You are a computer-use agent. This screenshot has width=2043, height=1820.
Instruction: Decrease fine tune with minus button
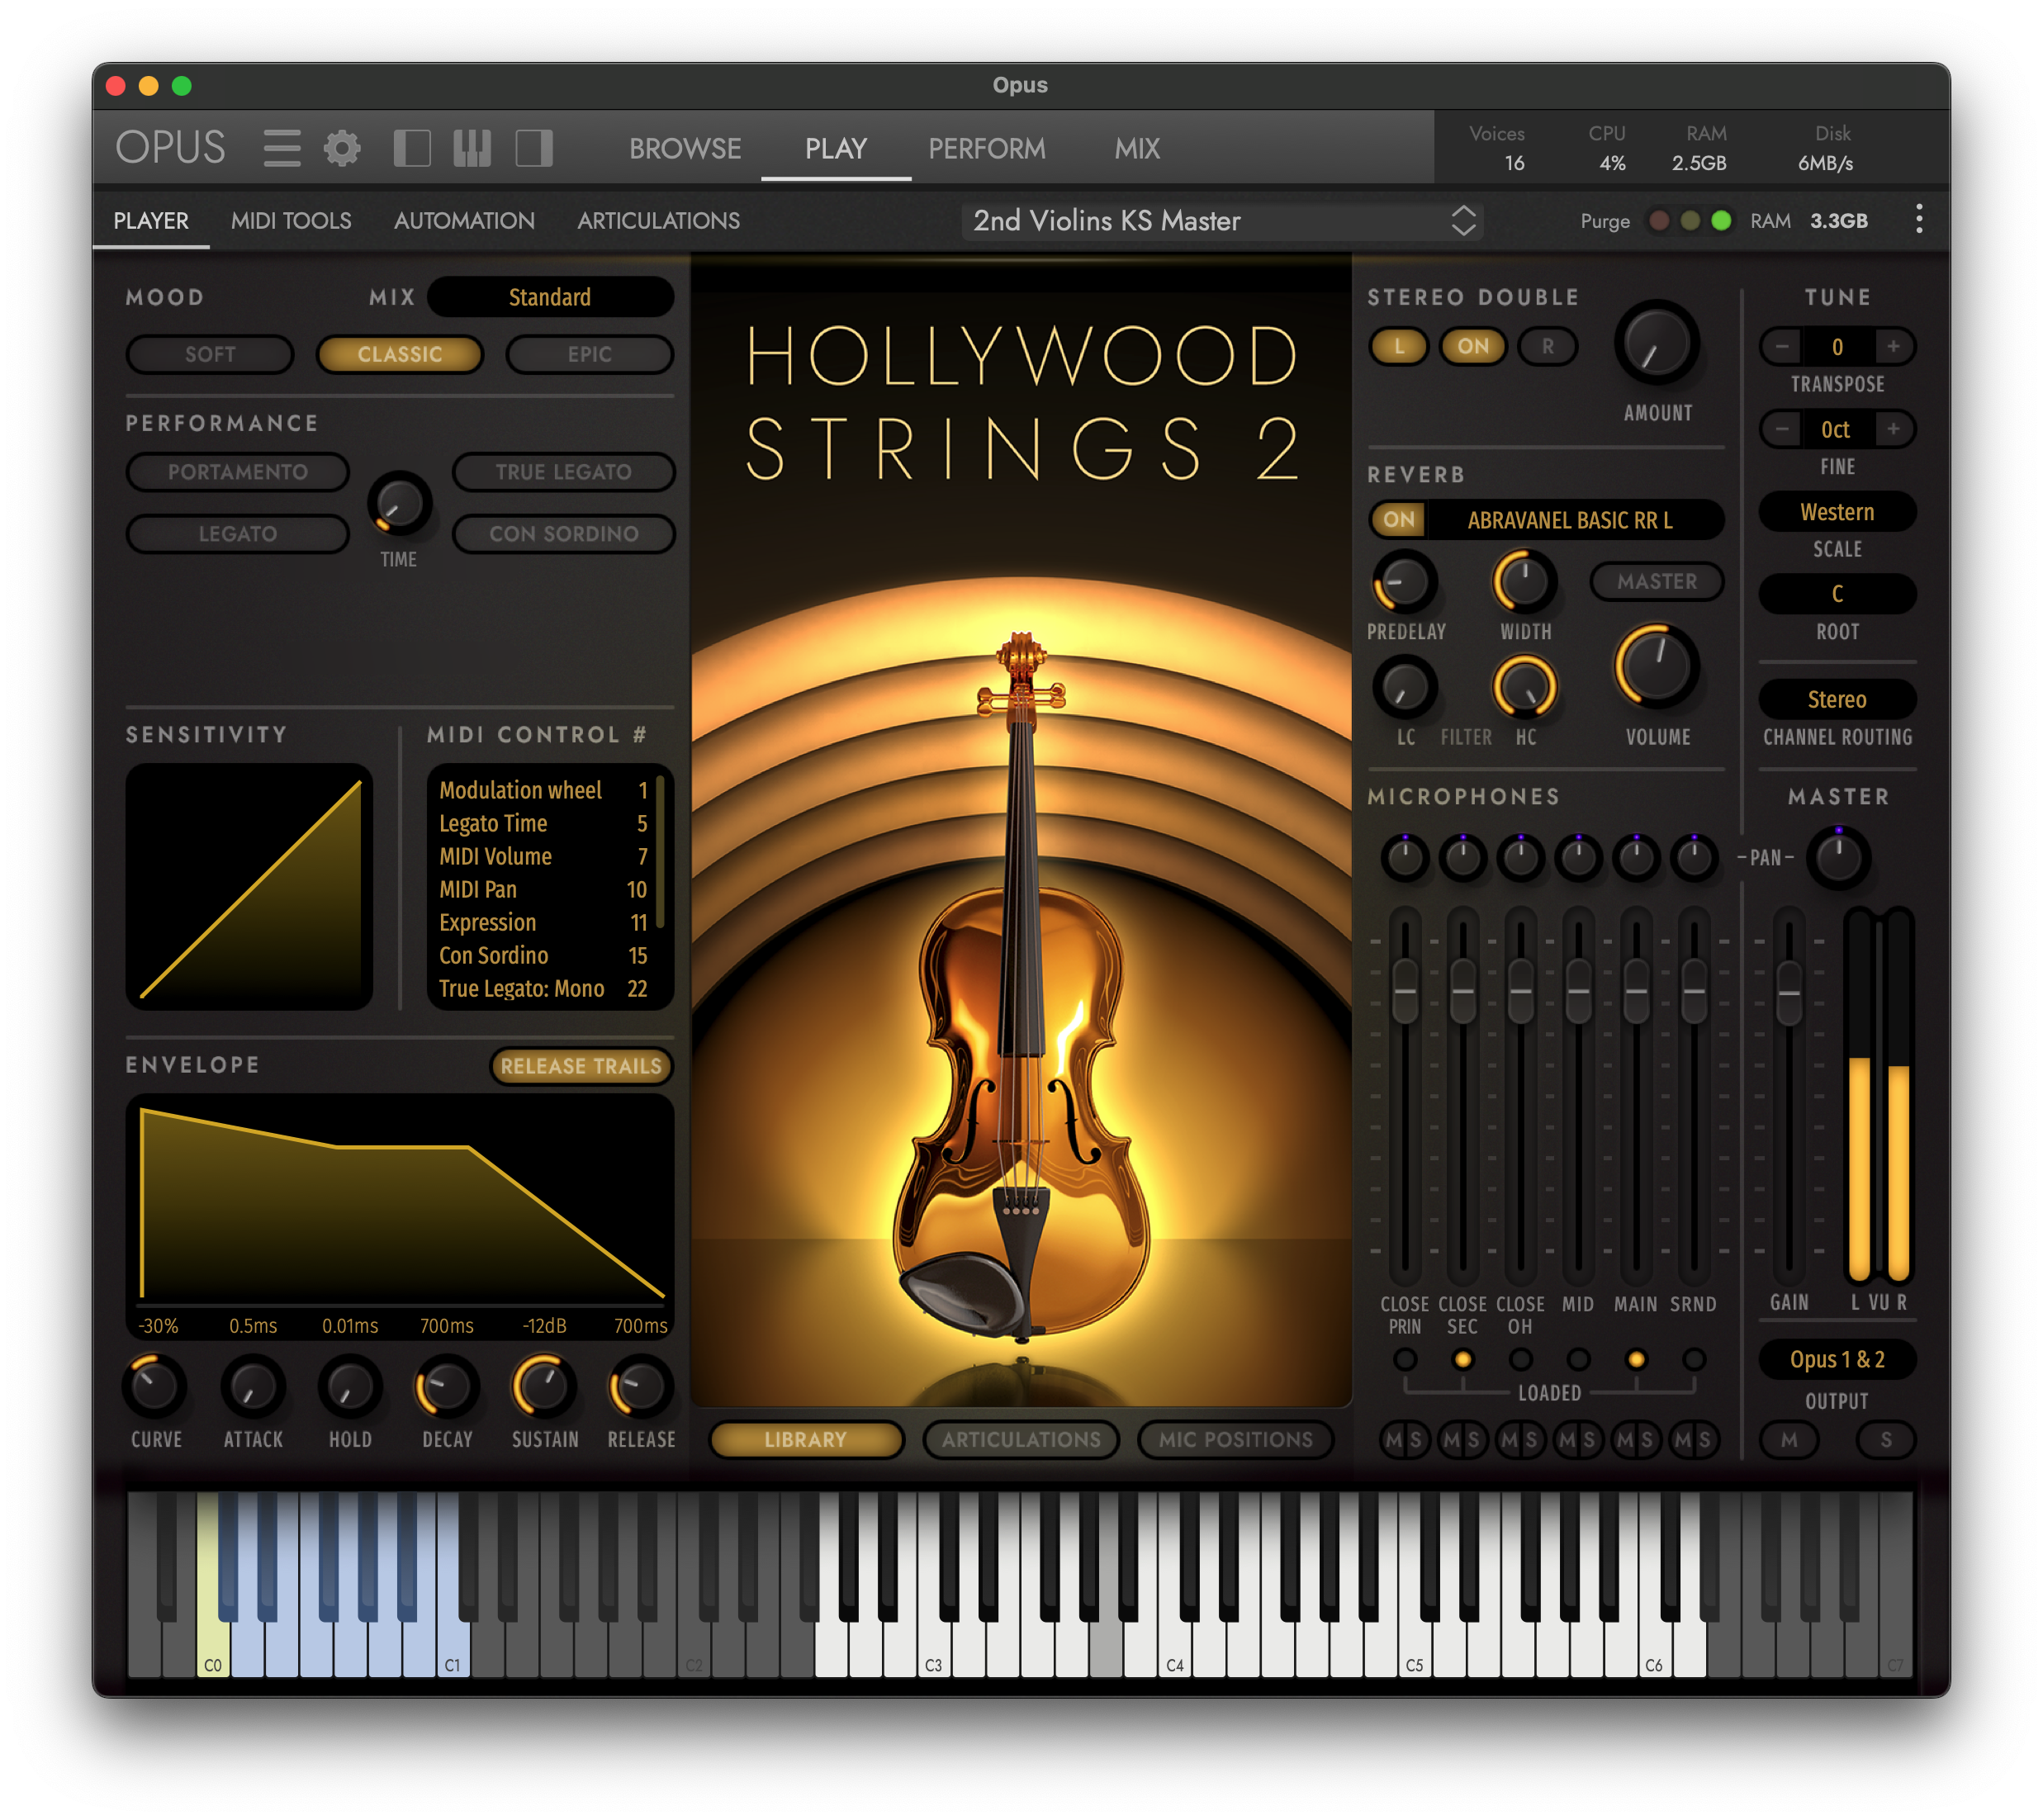(1781, 429)
